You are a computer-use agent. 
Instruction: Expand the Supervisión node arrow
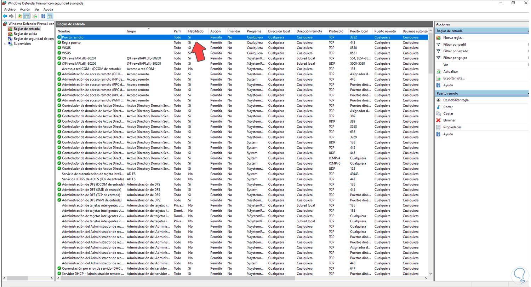point(5,44)
